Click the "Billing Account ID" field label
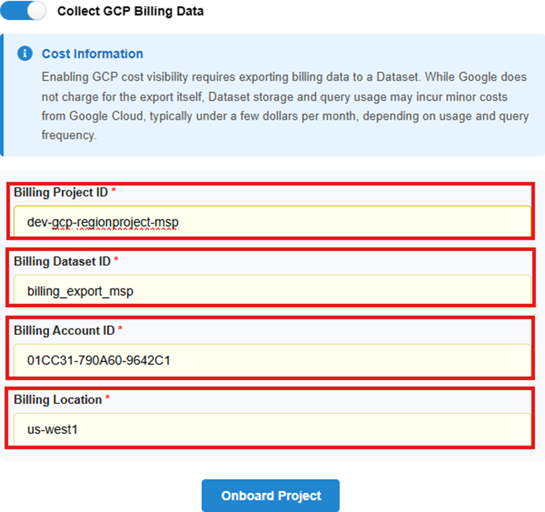 pos(64,330)
